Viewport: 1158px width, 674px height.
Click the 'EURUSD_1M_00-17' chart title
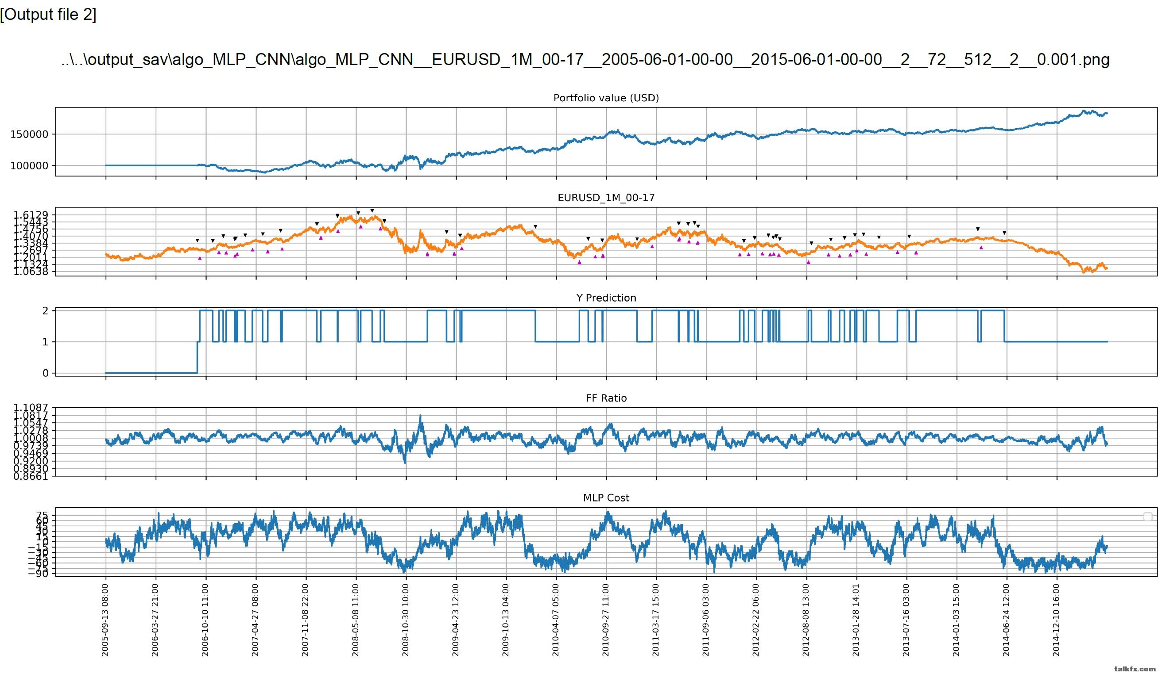pos(606,198)
